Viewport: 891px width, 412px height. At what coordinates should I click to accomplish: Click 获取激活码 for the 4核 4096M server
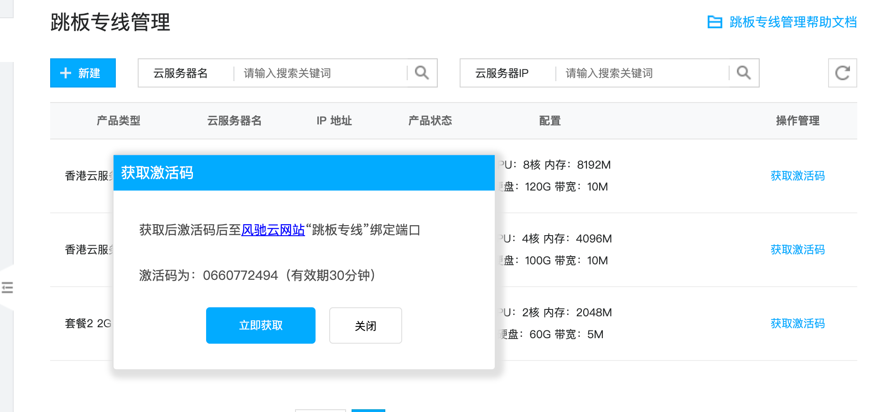(x=798, y=250)
